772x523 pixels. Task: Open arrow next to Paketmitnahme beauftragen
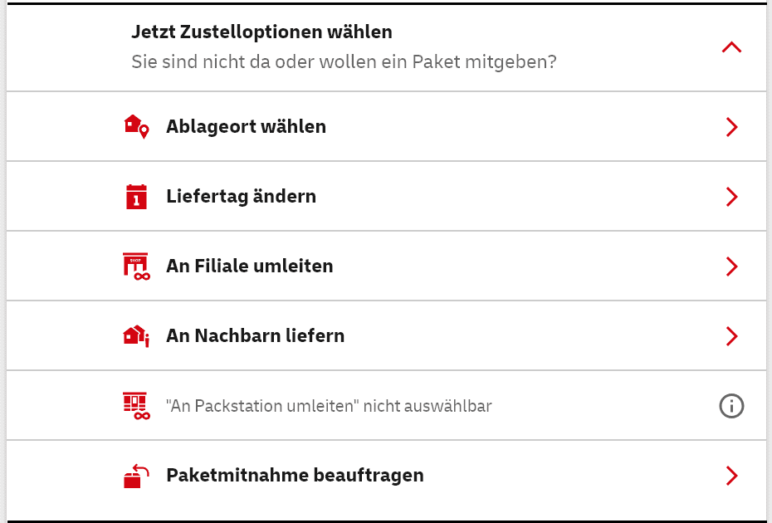(731, 476)
